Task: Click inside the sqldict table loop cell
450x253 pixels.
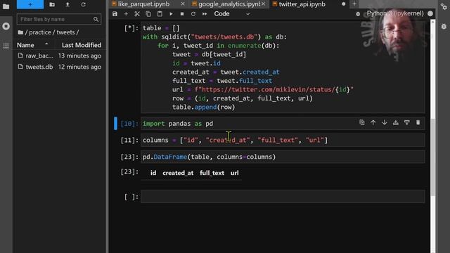Action: (283, 67)
